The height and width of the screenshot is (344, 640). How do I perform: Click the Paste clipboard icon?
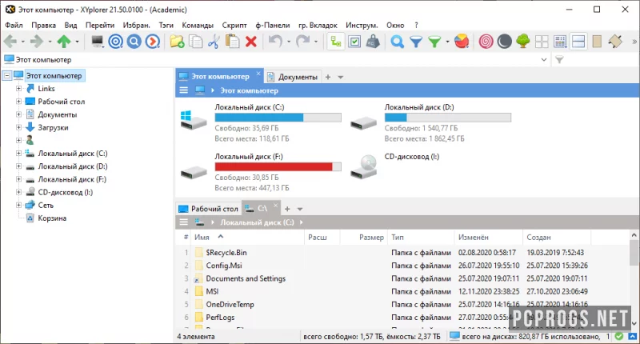tap(233, 42)
